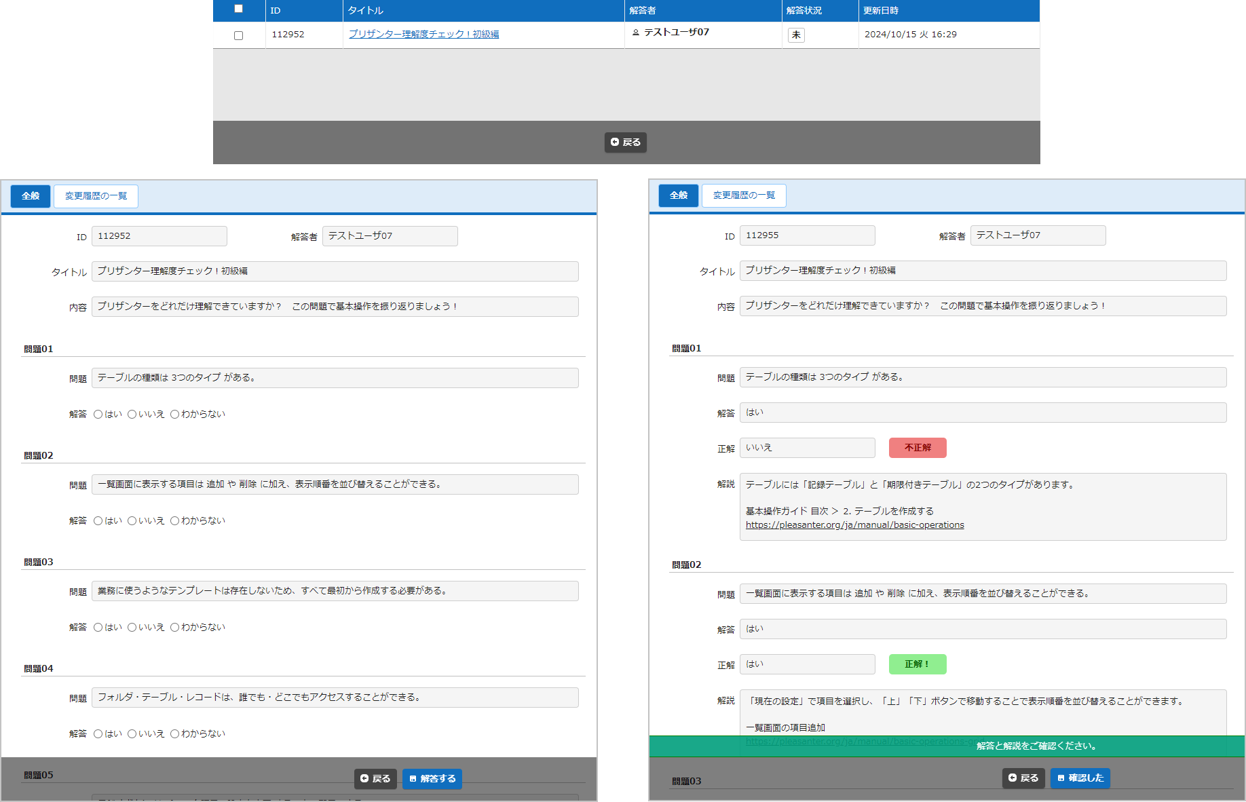The image size is (1246, 802).
Task: Click the タイトル field in record 112952 panel
Action: click(x=335, y=271)
